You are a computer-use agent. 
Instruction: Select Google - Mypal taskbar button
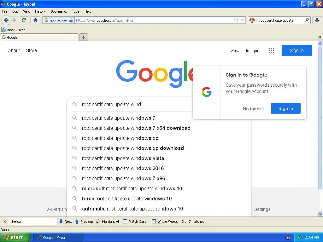(x=58, y=238)
